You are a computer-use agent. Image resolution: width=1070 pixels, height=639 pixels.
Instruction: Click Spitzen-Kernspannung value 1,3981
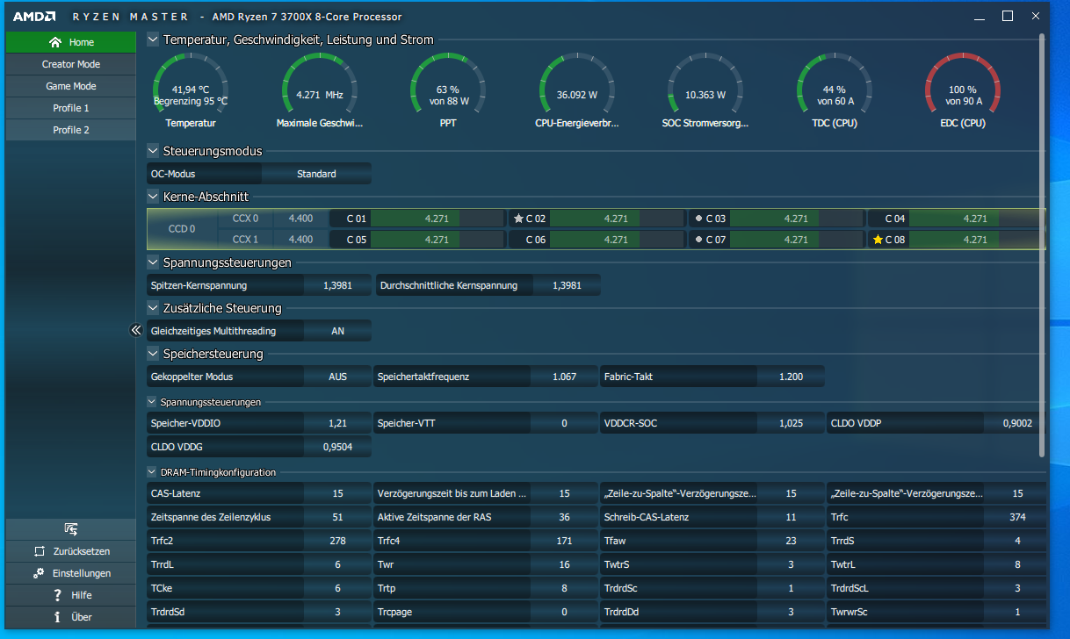[x=337, y=285]
